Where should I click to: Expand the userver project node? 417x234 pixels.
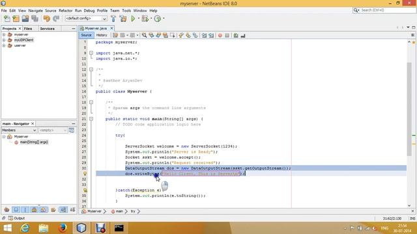coord(4,45)
